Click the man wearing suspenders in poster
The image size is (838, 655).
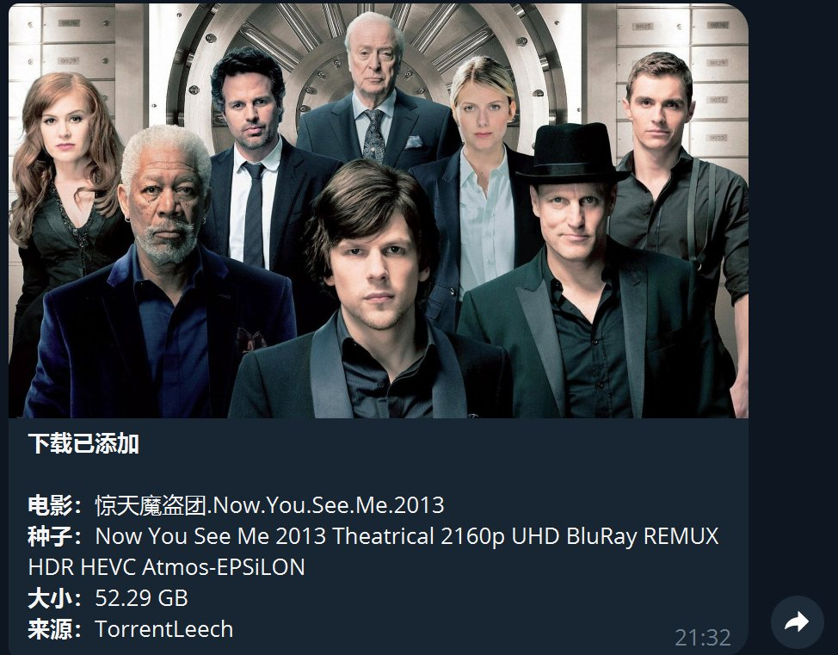(x=681, y=213)
